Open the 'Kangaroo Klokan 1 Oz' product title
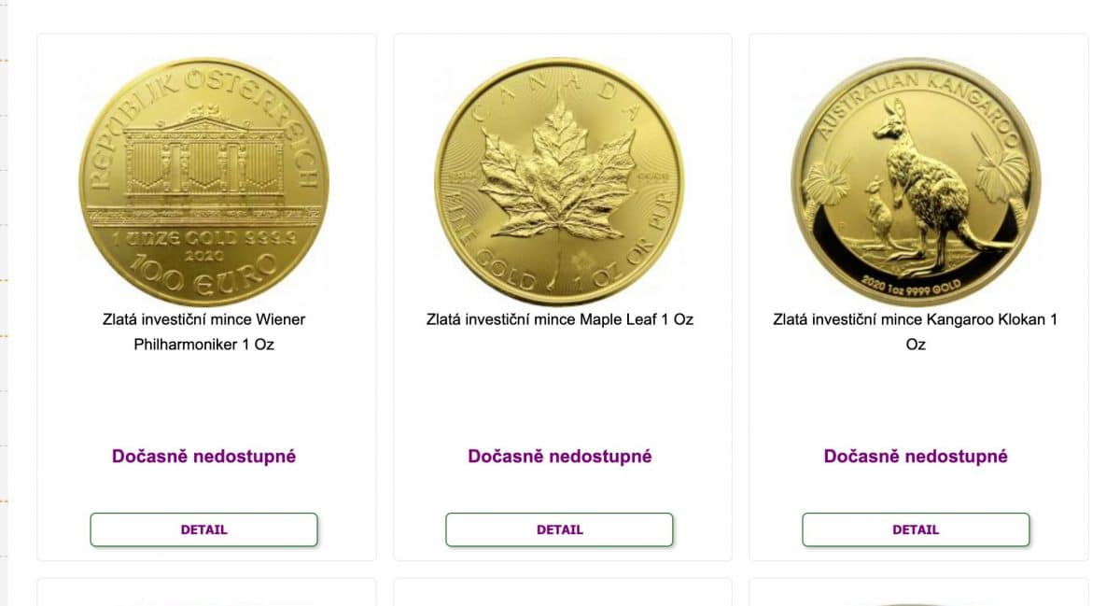Screen dimensions: 1120x606 (x=916, y=331)
